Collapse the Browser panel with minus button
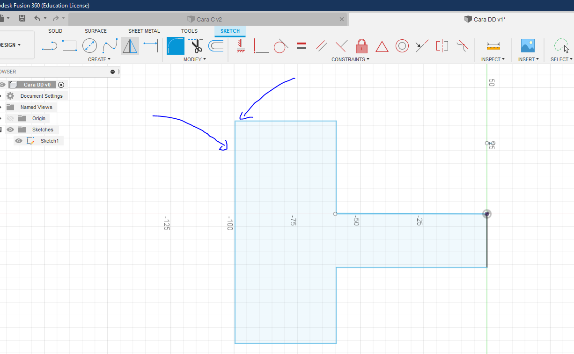 (112, 72)
